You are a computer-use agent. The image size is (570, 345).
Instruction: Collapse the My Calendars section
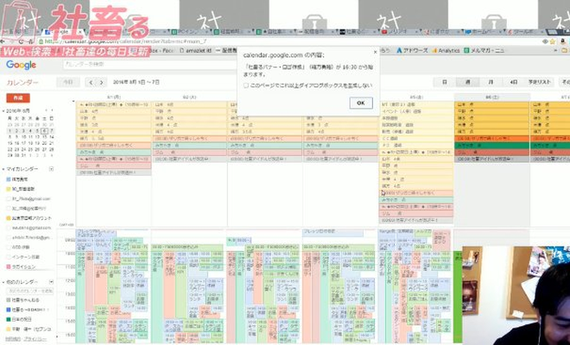point(4,169)
